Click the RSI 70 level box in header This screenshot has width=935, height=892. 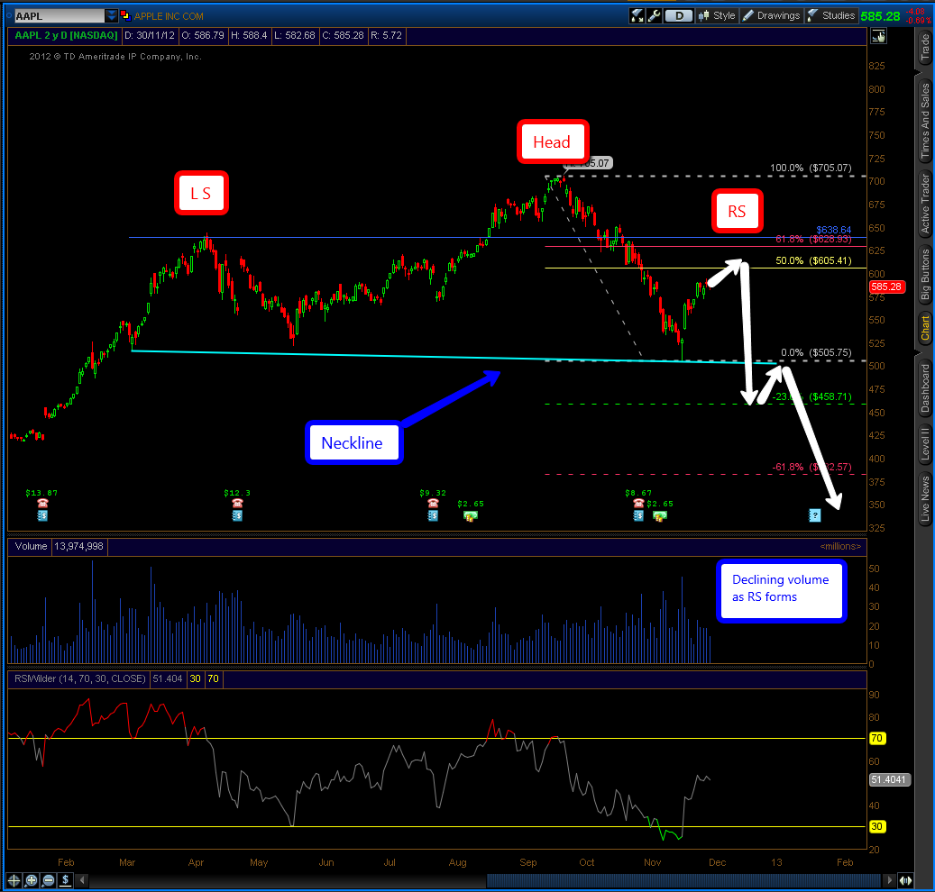click(x=214, y=678)
